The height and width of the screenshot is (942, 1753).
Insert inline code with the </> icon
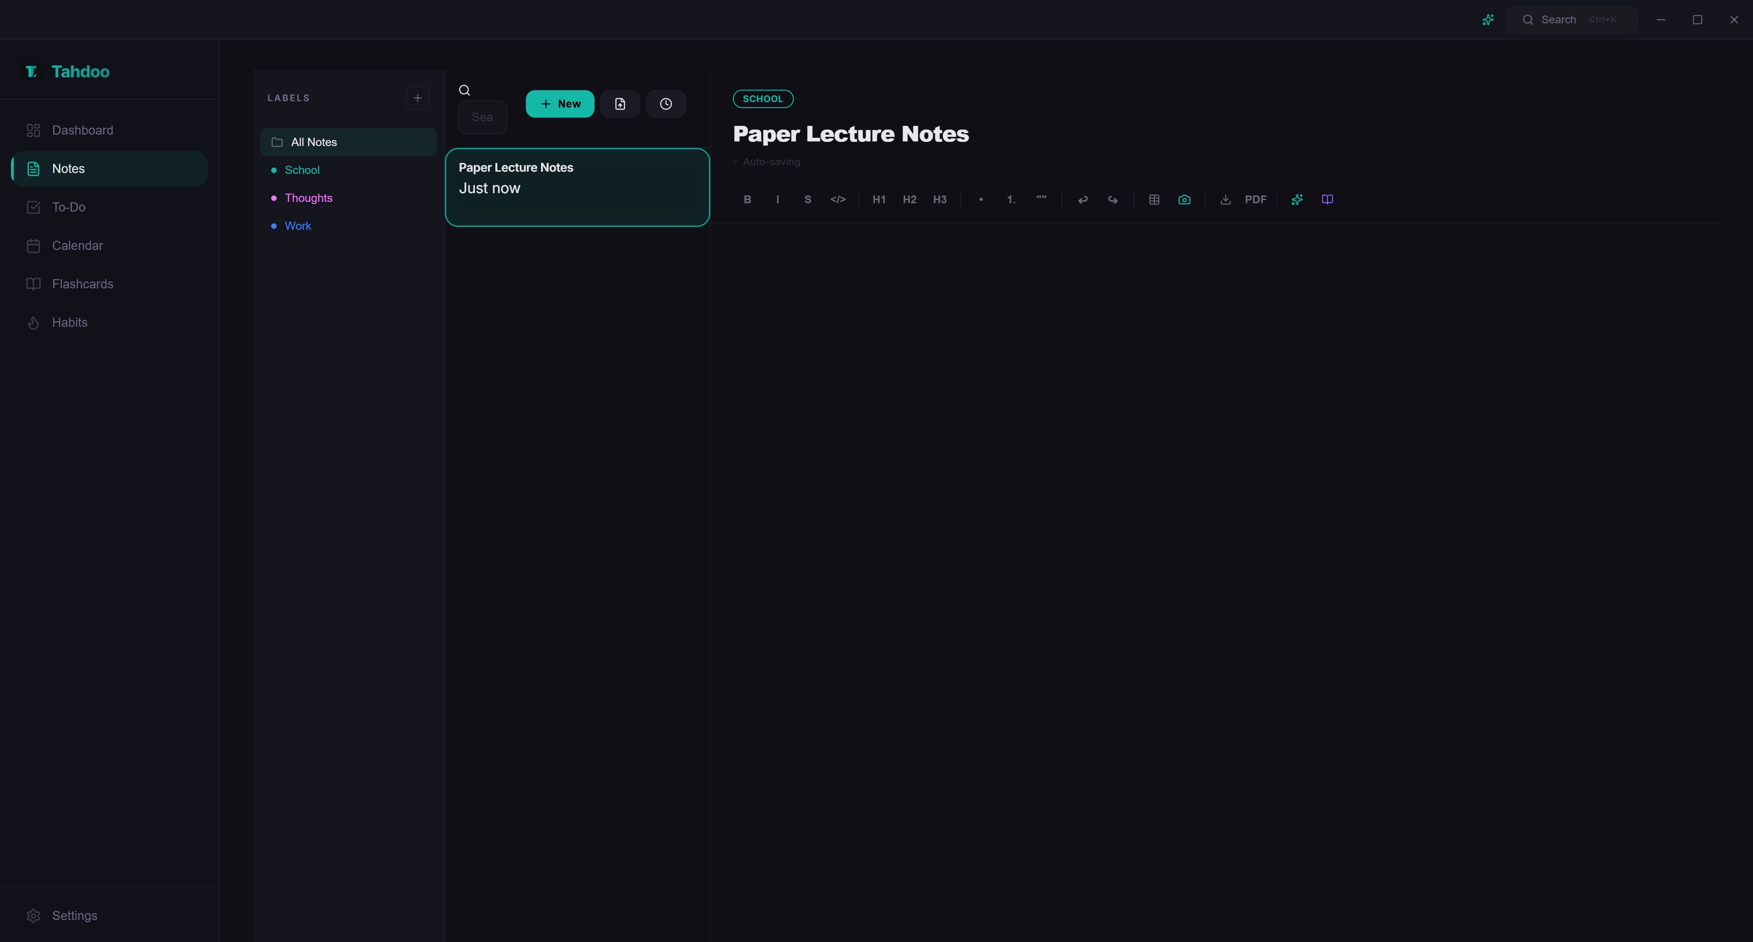point(838,199)
